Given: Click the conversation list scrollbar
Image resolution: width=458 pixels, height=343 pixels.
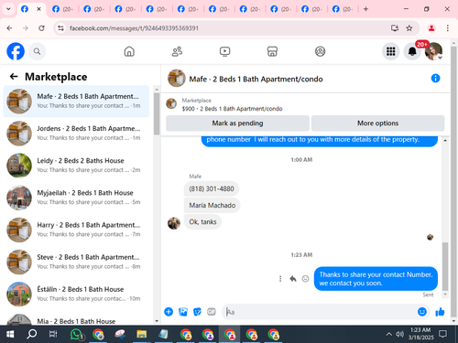Looking at the screenshot, I should point(157,113).
